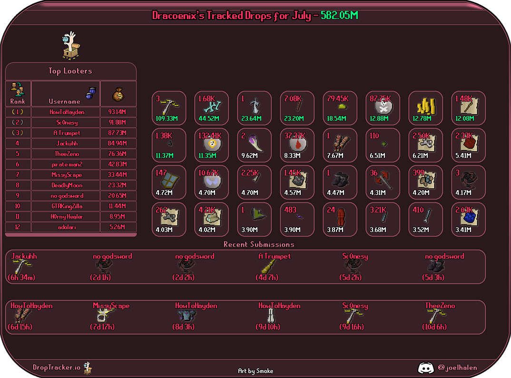511x378 pixels.
Task: Click DeadlyMoon in the Top Looters table
Action: click(67, 185)
